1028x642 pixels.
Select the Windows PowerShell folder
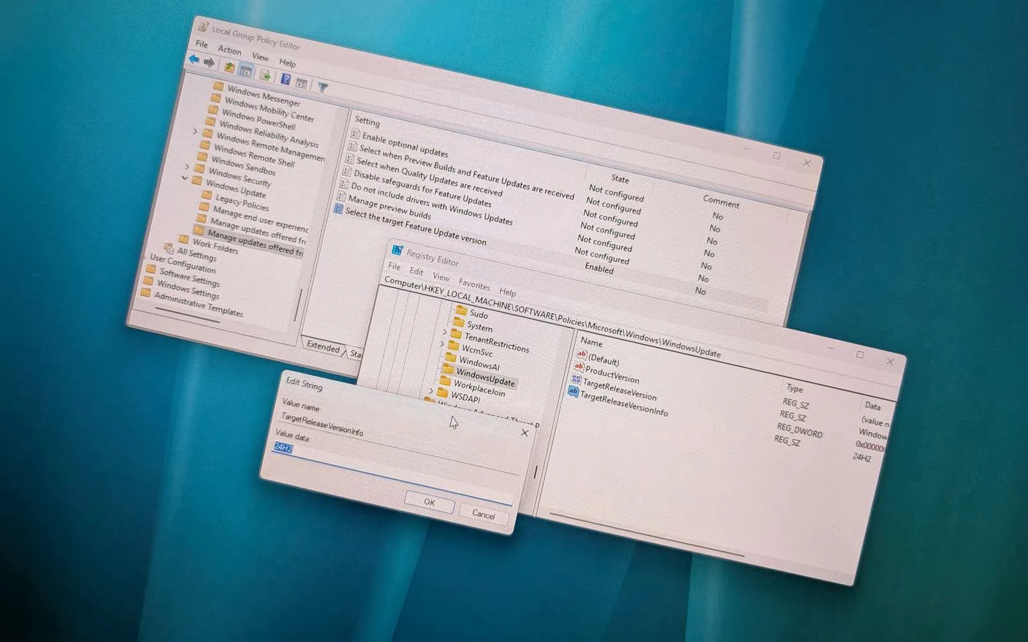pos(259,120)
